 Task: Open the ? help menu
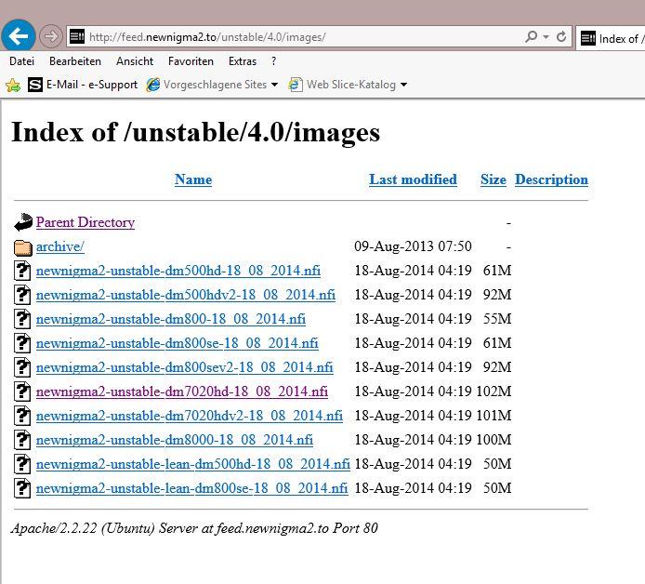pyautogui.click(x=273, y=61)
